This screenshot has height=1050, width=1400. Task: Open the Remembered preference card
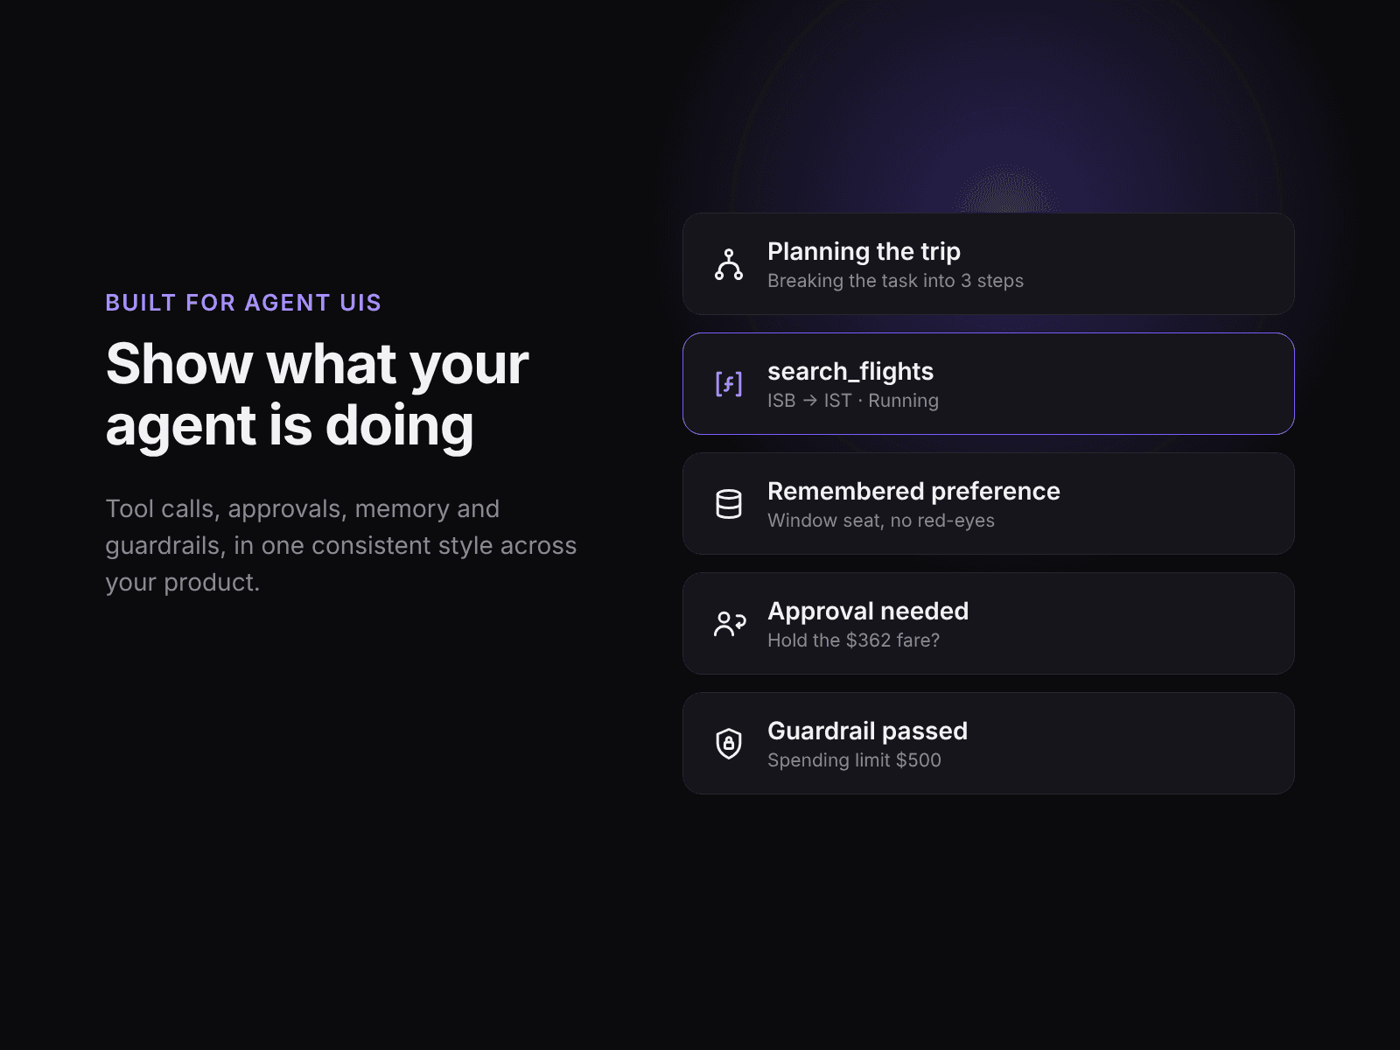tap(989, 504)
